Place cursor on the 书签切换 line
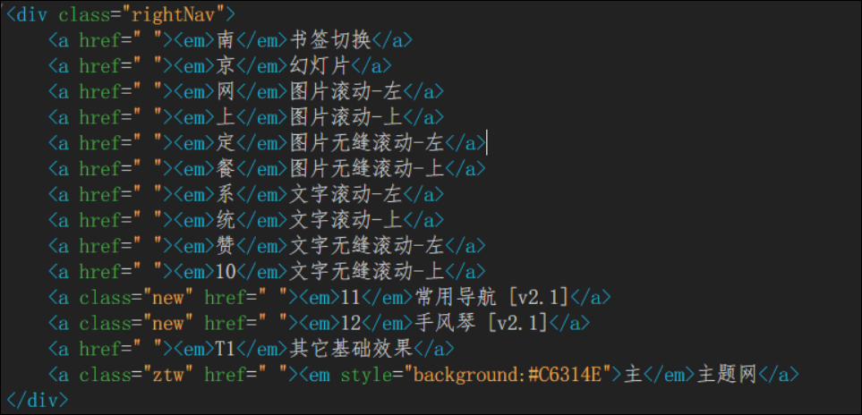The height and width of the screenshot is (415, 862). [230, 40]
